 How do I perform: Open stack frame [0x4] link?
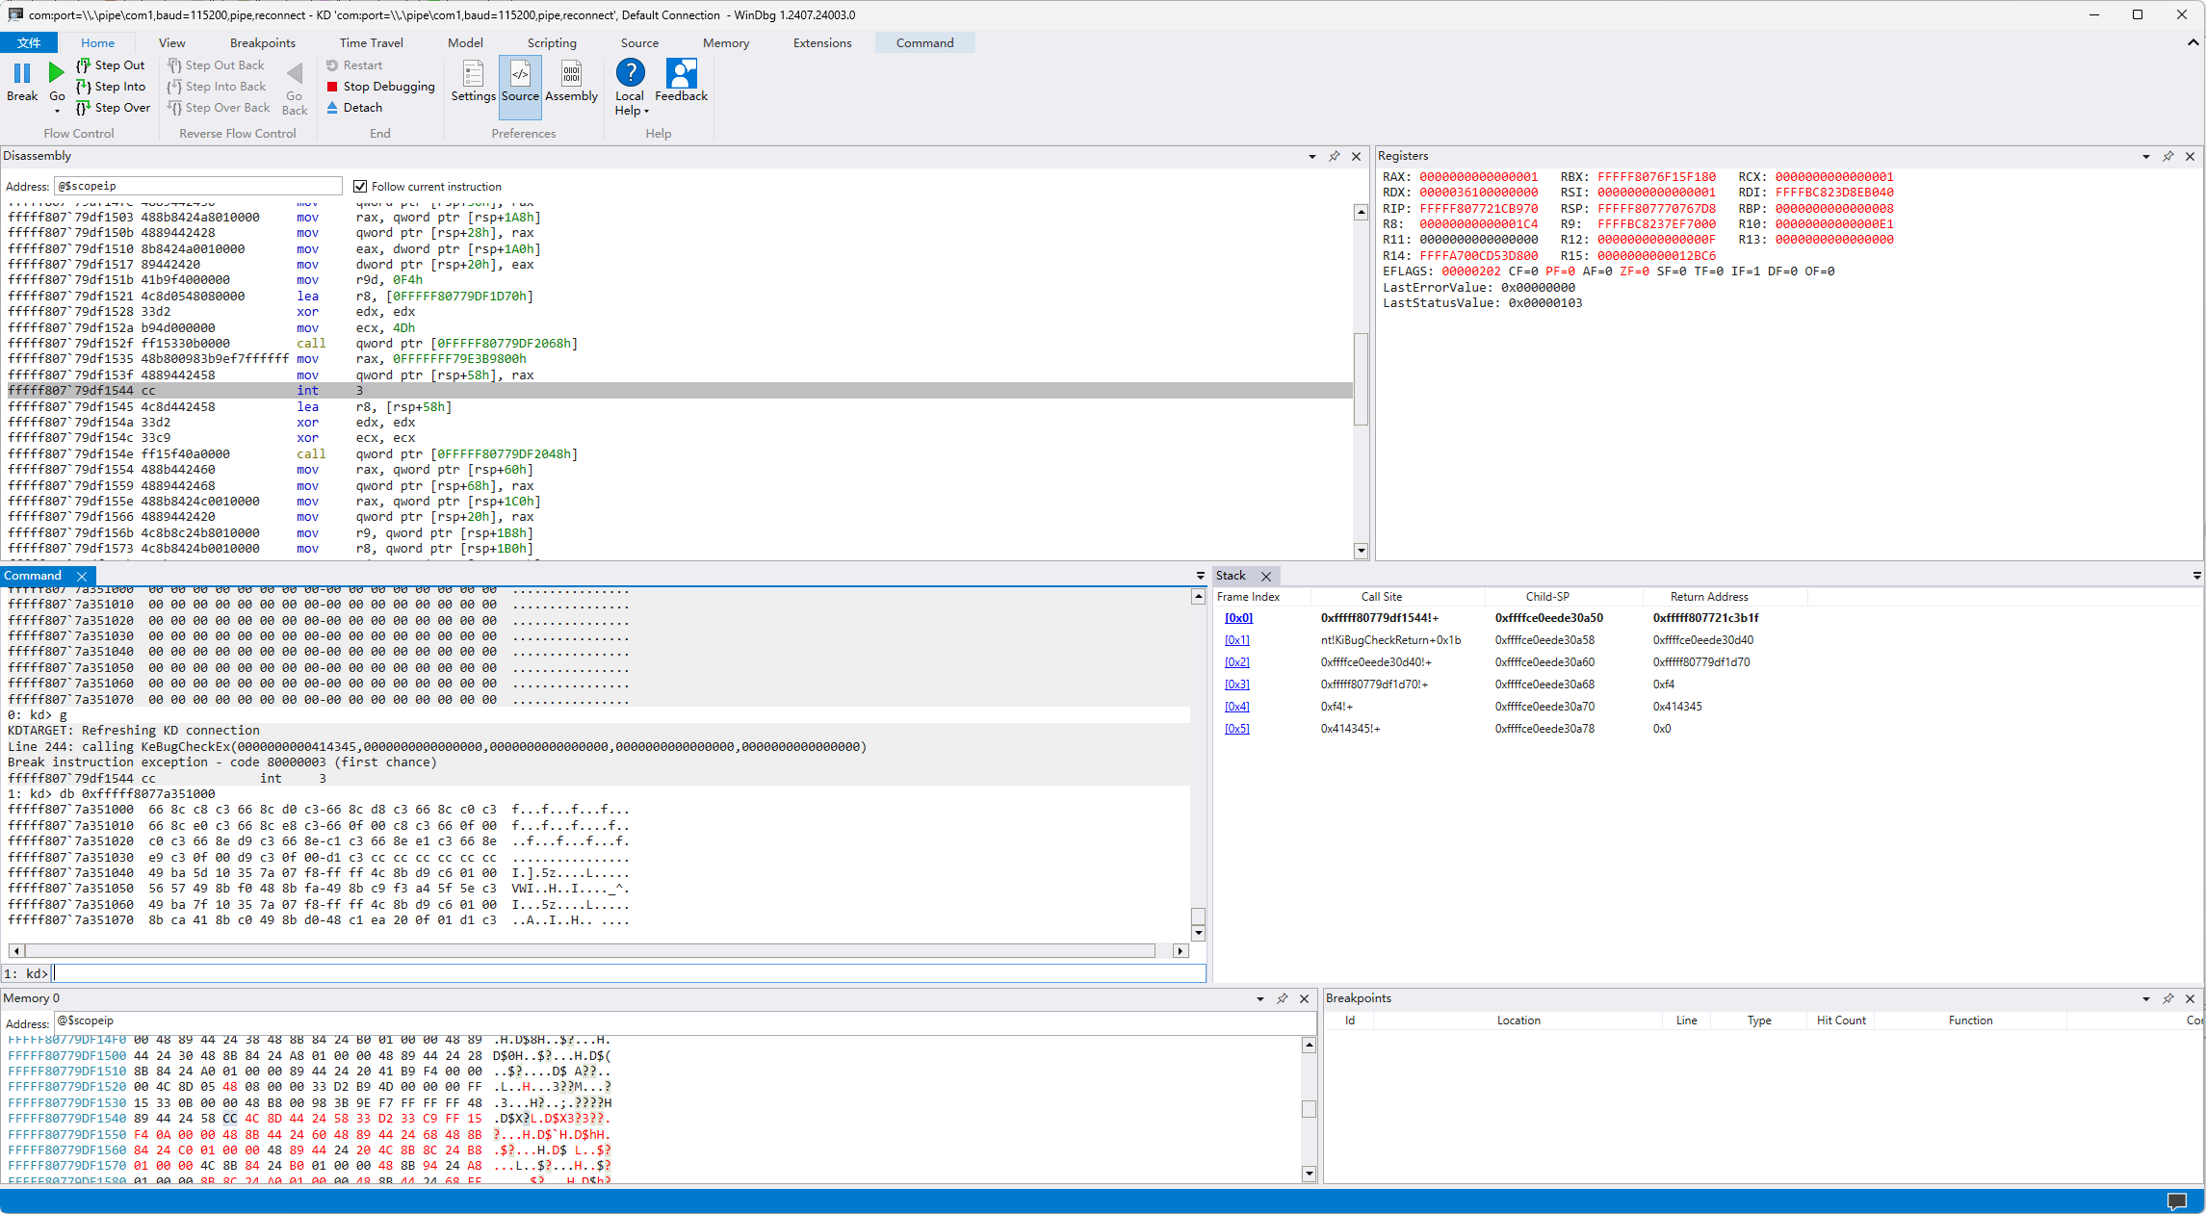[1237, 707]
